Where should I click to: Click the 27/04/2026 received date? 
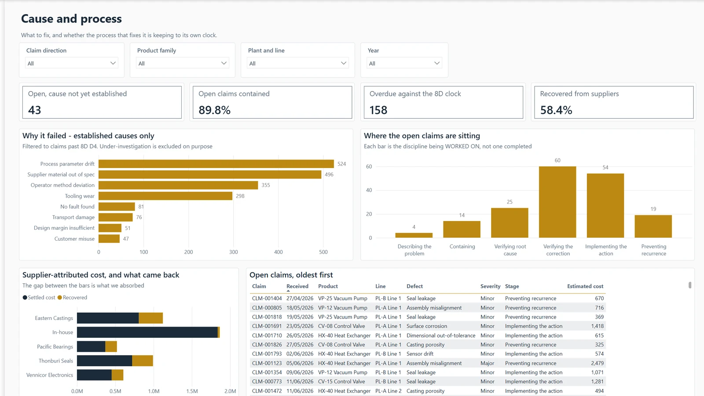(300, 298)
